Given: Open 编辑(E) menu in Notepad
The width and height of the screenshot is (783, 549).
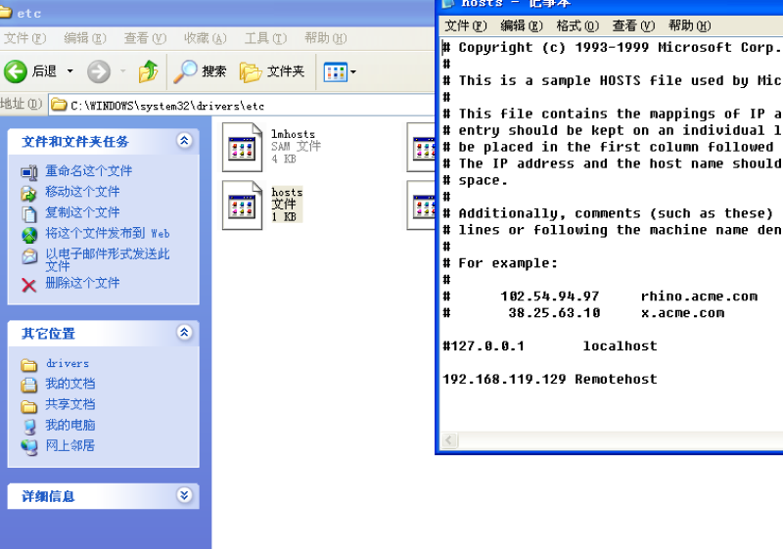Looking at the screenshot, I should pos(522,25).
